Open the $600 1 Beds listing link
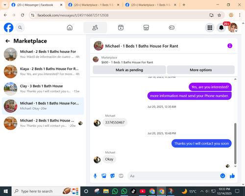 [127, 62]
